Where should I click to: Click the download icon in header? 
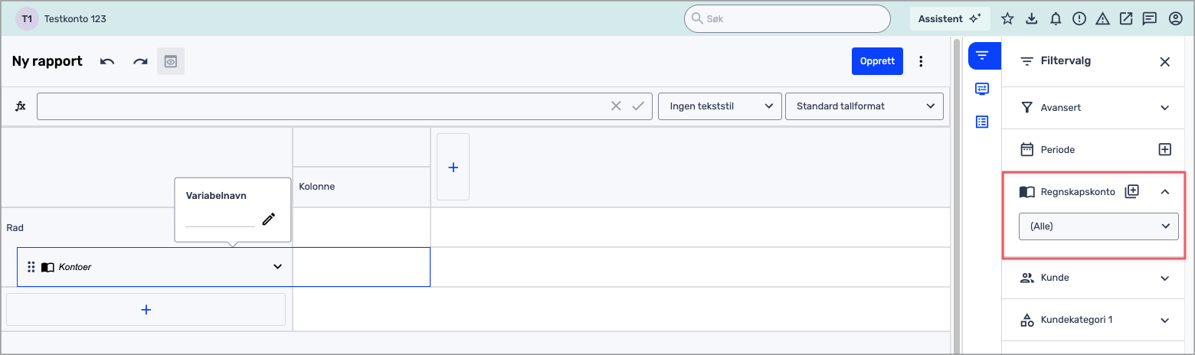(x=1031, y=19)
